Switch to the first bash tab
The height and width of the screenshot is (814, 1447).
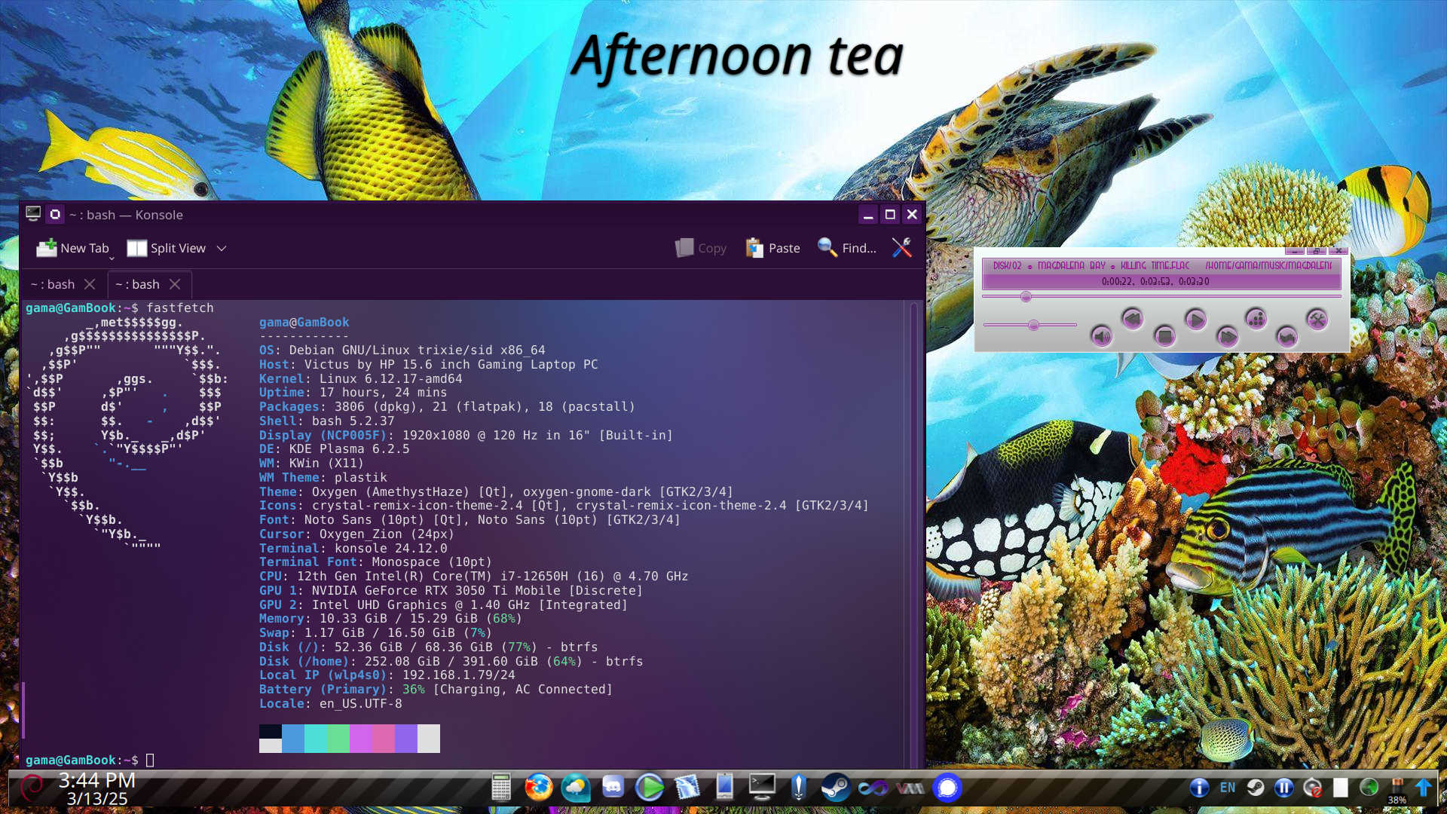[x=53, y=284]
